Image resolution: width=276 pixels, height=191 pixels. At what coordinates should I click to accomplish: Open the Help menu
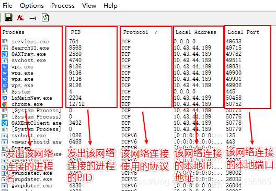pyautogui.click(x=110, y=6)
